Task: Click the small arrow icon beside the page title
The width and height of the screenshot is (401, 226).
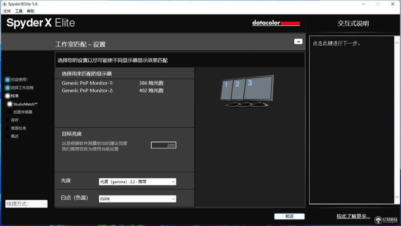Action: tap(298, 41)
